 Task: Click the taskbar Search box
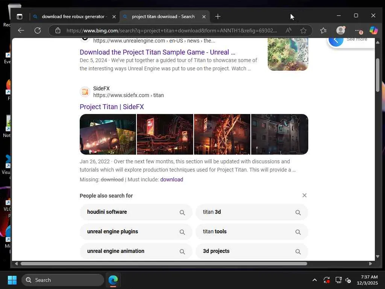[x=63, y=280]
